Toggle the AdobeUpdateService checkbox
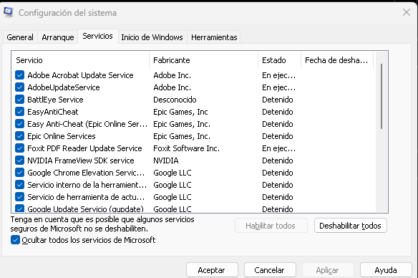Viewport: 418px width, 278px height. (x=20, y=87)
